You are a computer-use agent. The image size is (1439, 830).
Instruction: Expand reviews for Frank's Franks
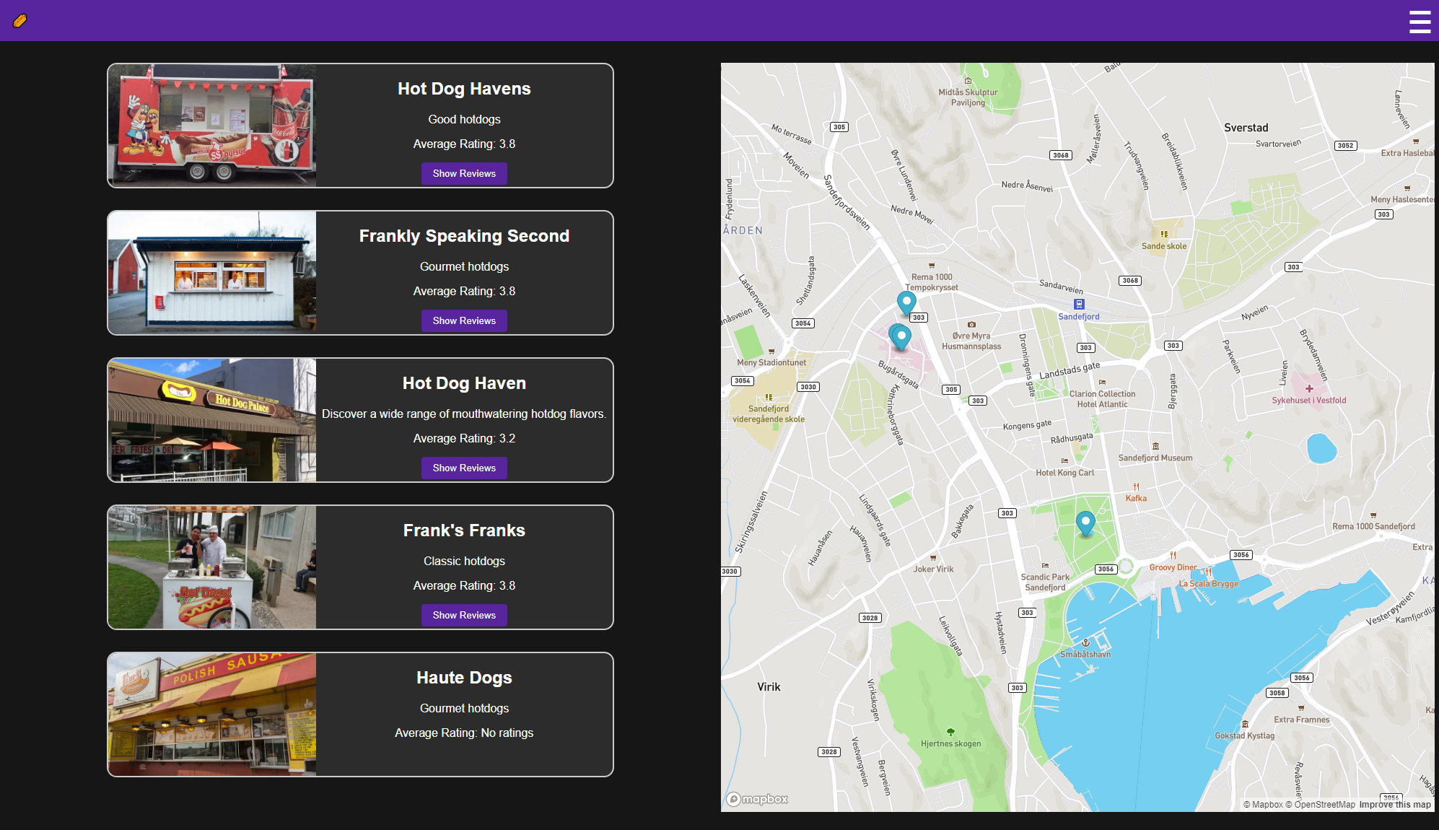coord(464,615)
